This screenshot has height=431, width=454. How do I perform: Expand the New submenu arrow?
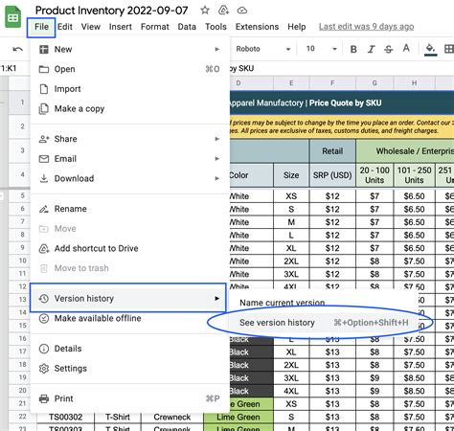pos(217,50)
